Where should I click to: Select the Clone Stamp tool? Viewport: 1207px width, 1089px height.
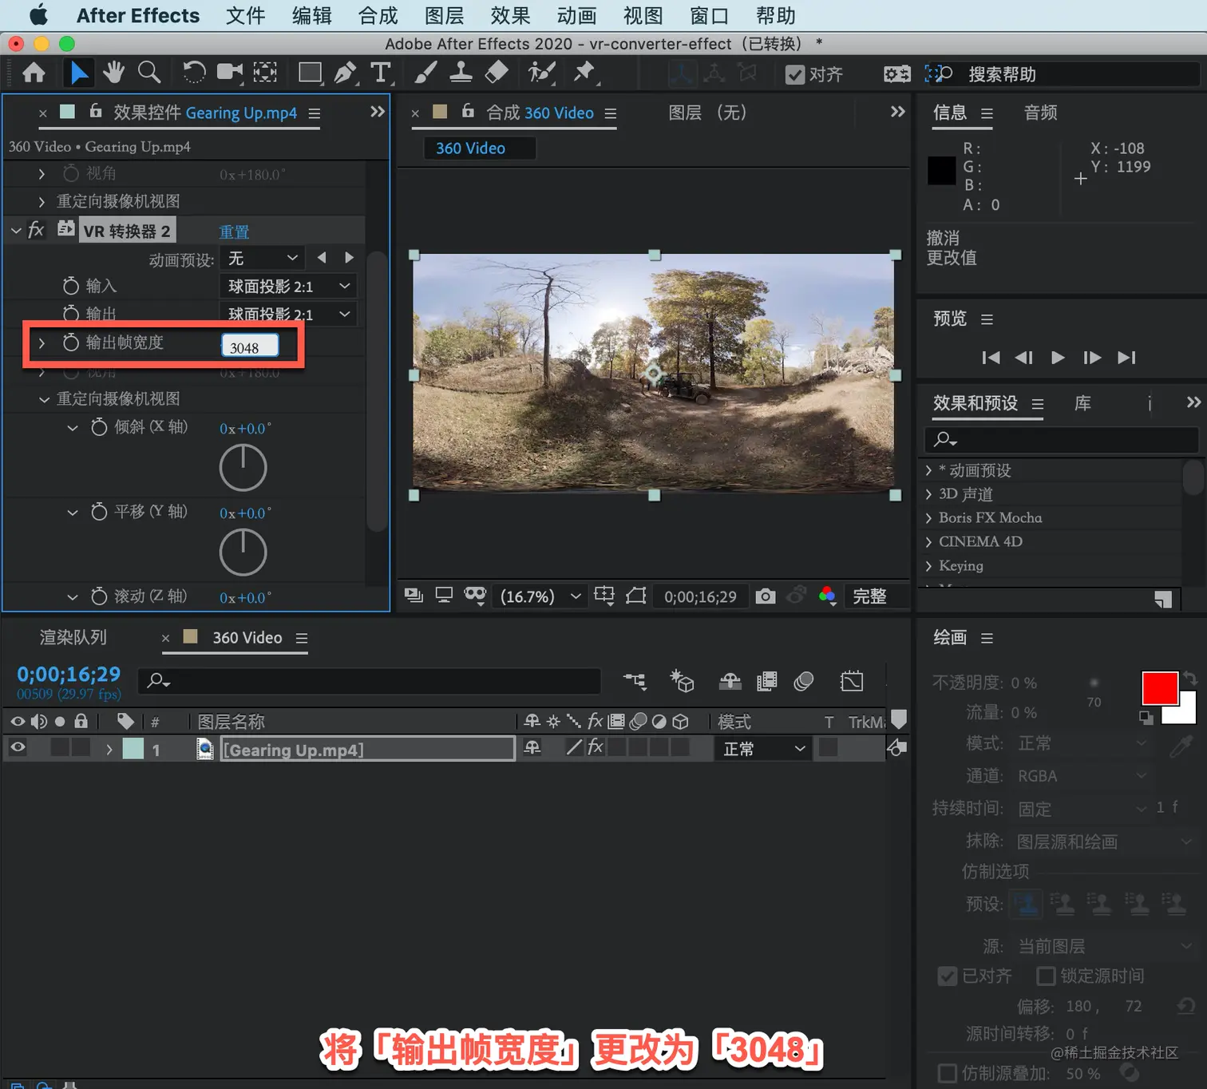pos(461,73)
